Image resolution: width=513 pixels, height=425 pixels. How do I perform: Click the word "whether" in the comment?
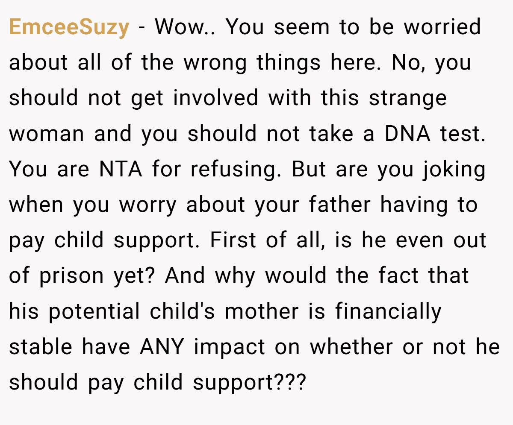[351, 347]
